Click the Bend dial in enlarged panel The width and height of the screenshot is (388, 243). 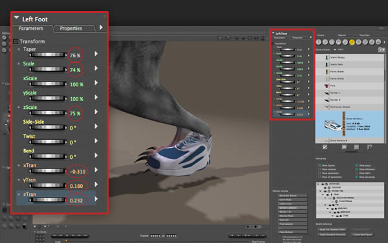point(48,156)
